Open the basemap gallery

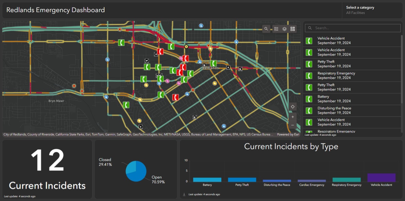pyautogui.click(x=292, y=29)
